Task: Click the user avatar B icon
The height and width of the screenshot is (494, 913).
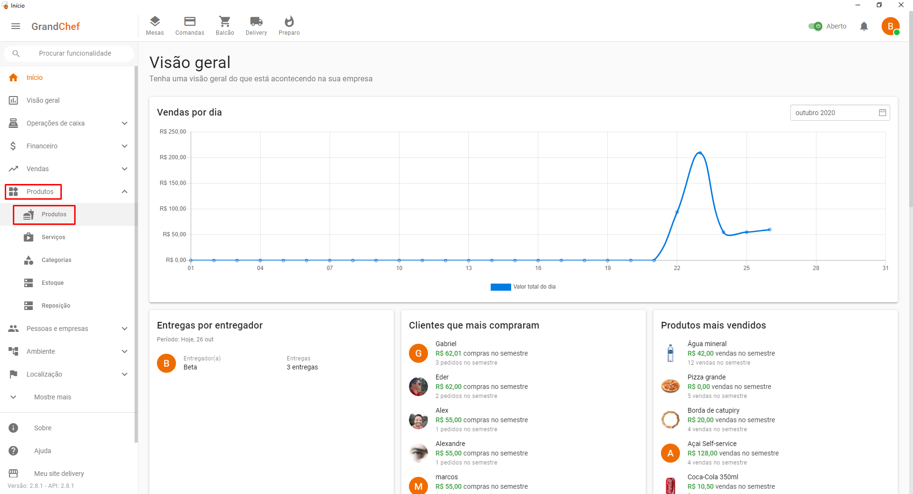Action: tap(890, 26)
